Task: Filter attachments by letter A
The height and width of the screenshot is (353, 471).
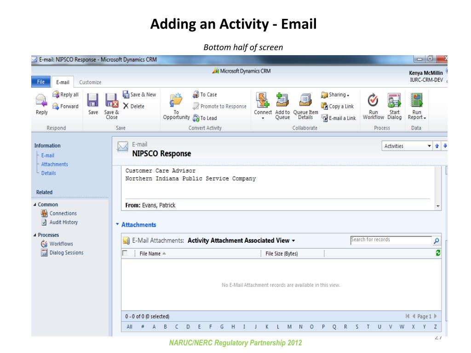Action: [154, 327]
